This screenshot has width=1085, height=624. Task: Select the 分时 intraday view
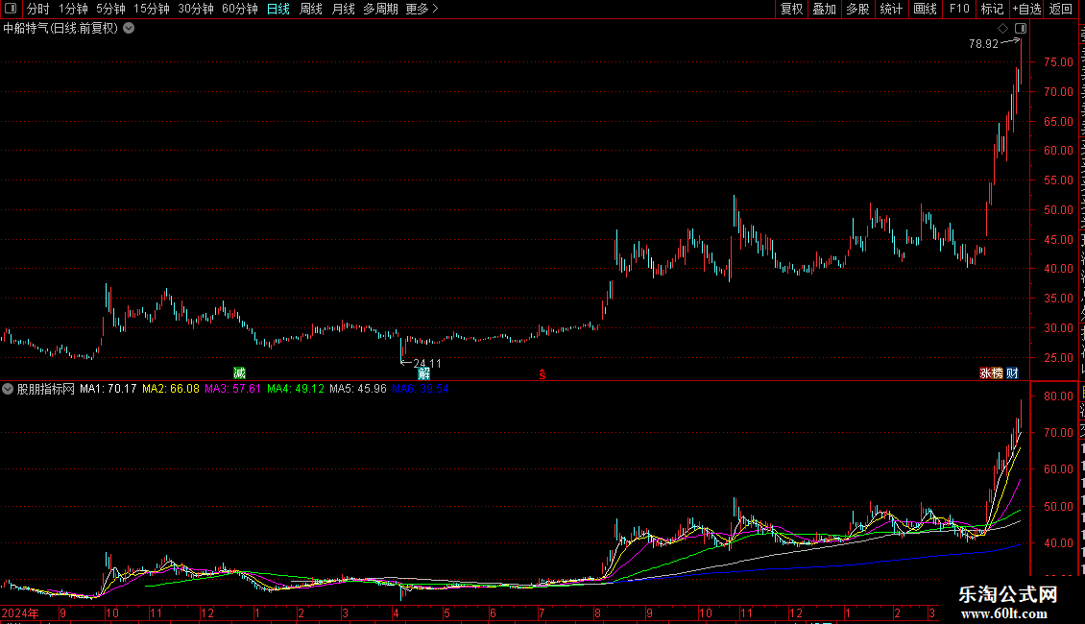pyautogui.click(x=38, y=9)
